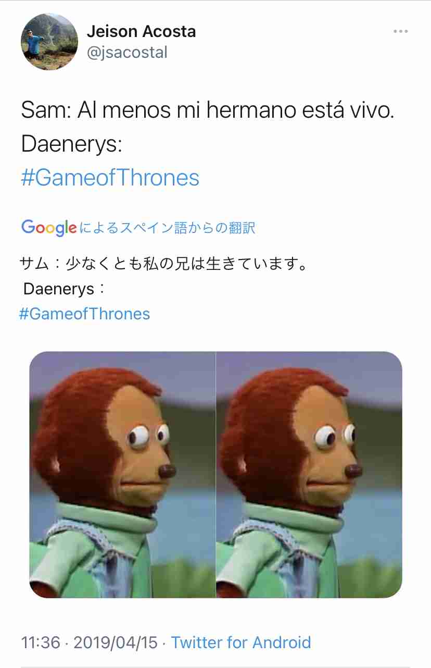Open the @jsacostal handle
This screenshot has width=431, height=668.
coord(127,52)
